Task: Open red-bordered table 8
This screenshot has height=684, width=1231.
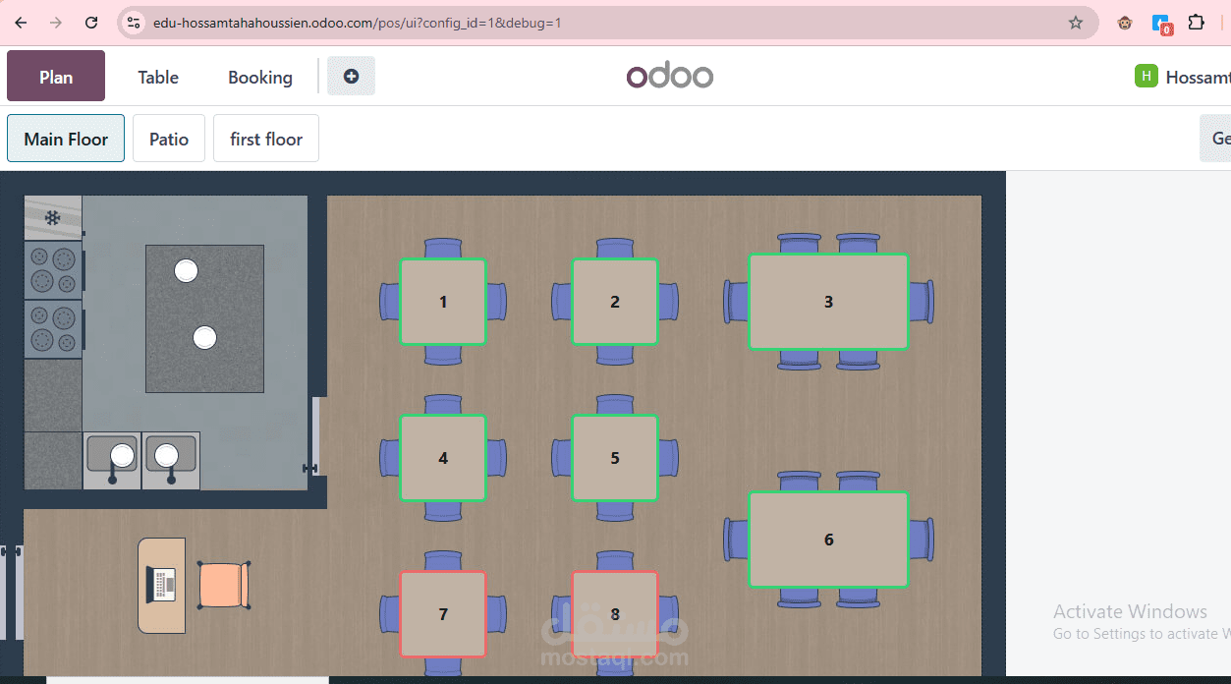Action: [615, 614]
